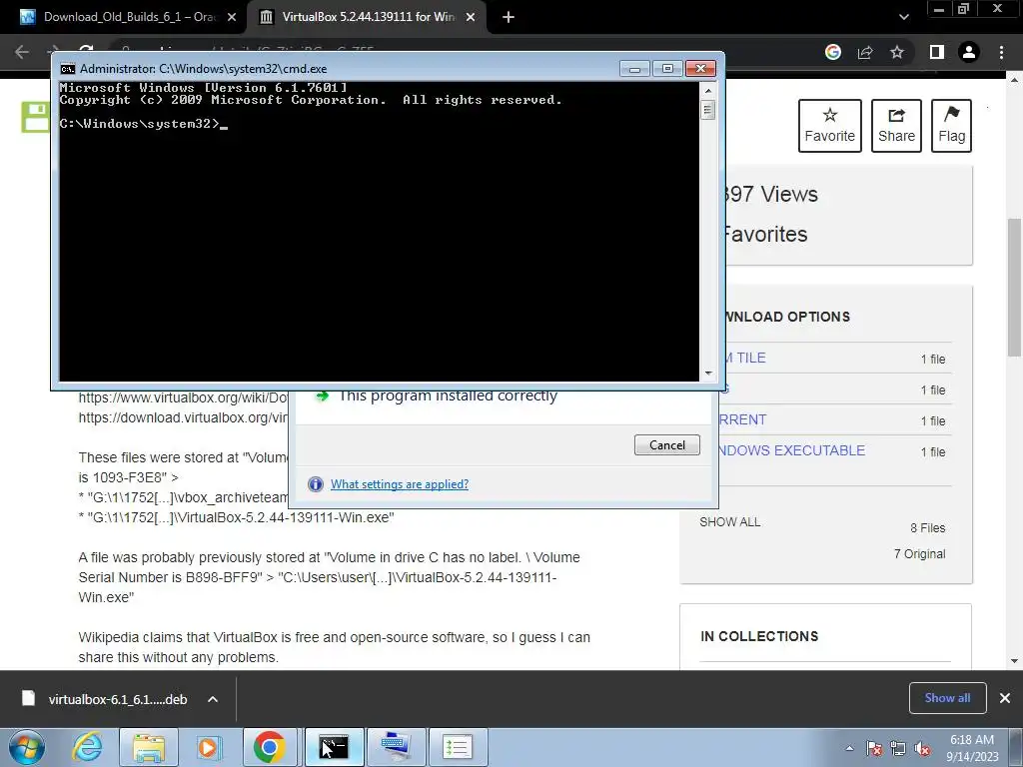The width and height of the screenshot is (1023, 767).
Task: Open the muted volume tray icon
Action: tap(922, 748)
